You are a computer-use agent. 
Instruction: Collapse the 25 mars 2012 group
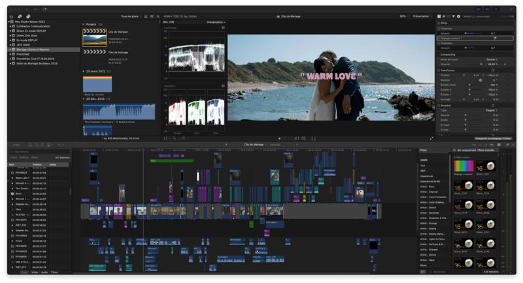coord(84,71)
